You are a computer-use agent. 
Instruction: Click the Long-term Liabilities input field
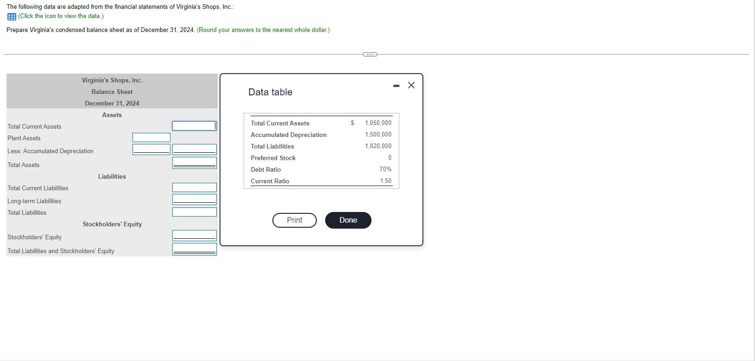coord(195,199)
